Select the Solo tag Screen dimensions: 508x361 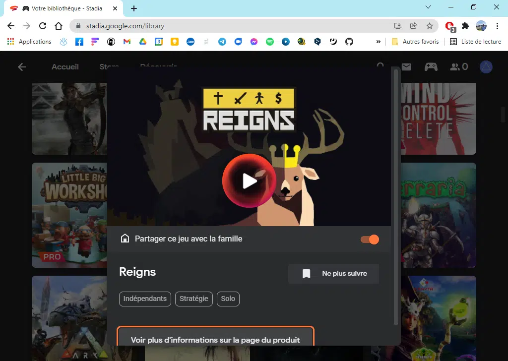click(228, 299)
